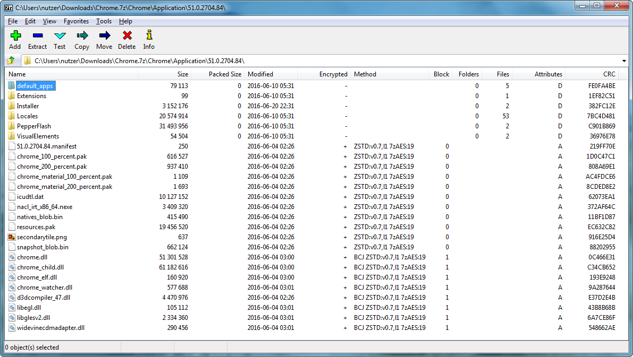Select the nacl_irt_x86_64.nexe file name
The height and width of the screenshot is (357, 633).
point(45,207)
